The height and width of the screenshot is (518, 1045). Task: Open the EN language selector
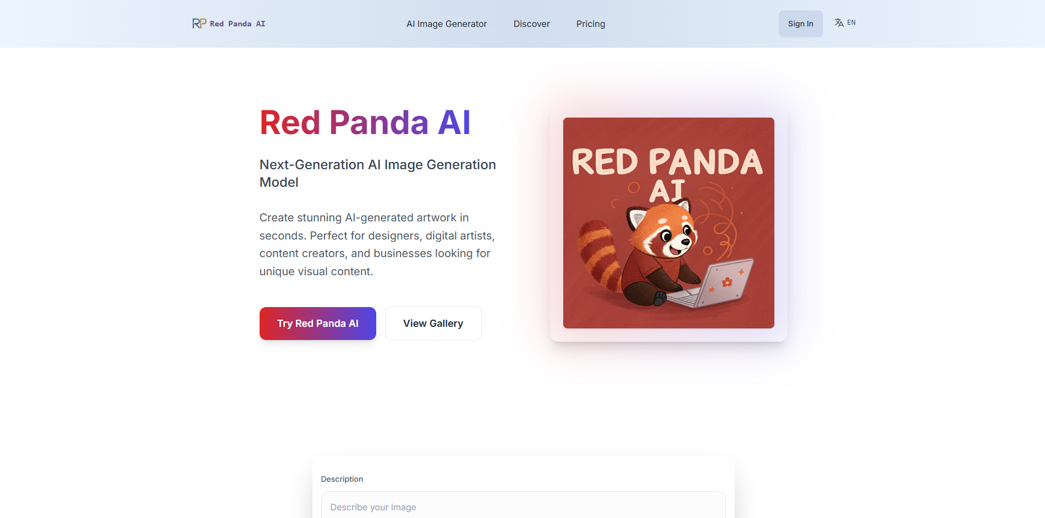(851, 23)
